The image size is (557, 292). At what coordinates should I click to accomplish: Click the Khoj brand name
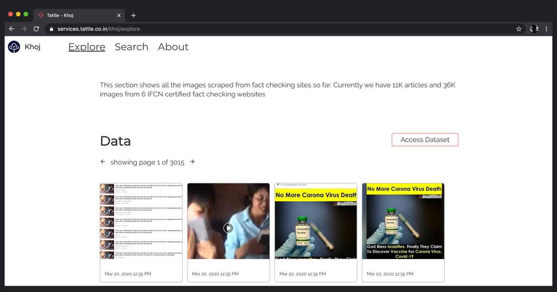pyautogui.click(x=32, y=47)
